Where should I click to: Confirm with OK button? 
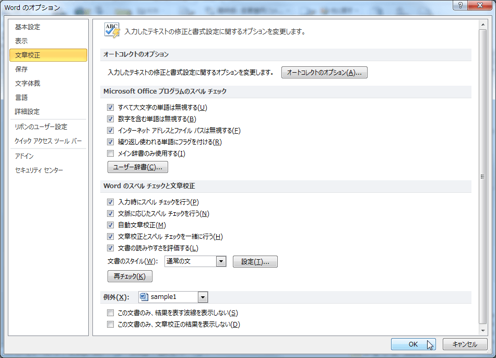(x=413, y=344)
